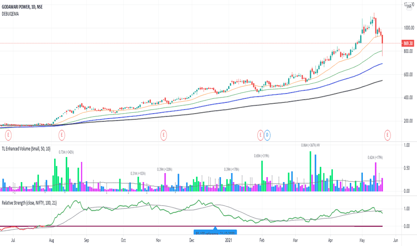Click the 0.31M (+103%) volume annotation
The image size is (417, 246).
point(138,174)
